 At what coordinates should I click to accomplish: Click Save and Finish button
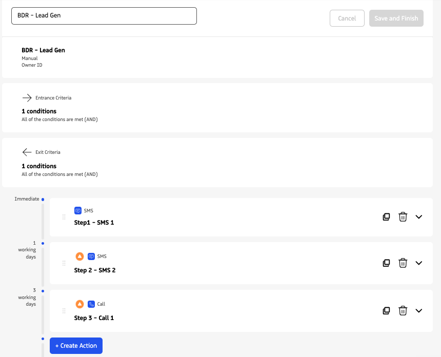[x=396, y=18]
